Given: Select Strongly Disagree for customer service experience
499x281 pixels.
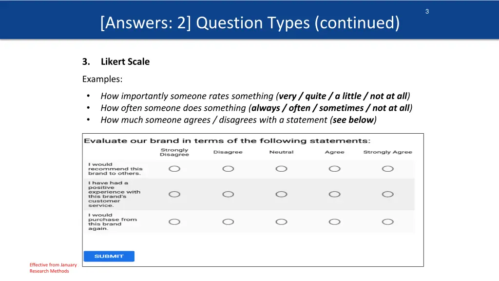Looking at the screenshot, I should click(x=174, y=194).
